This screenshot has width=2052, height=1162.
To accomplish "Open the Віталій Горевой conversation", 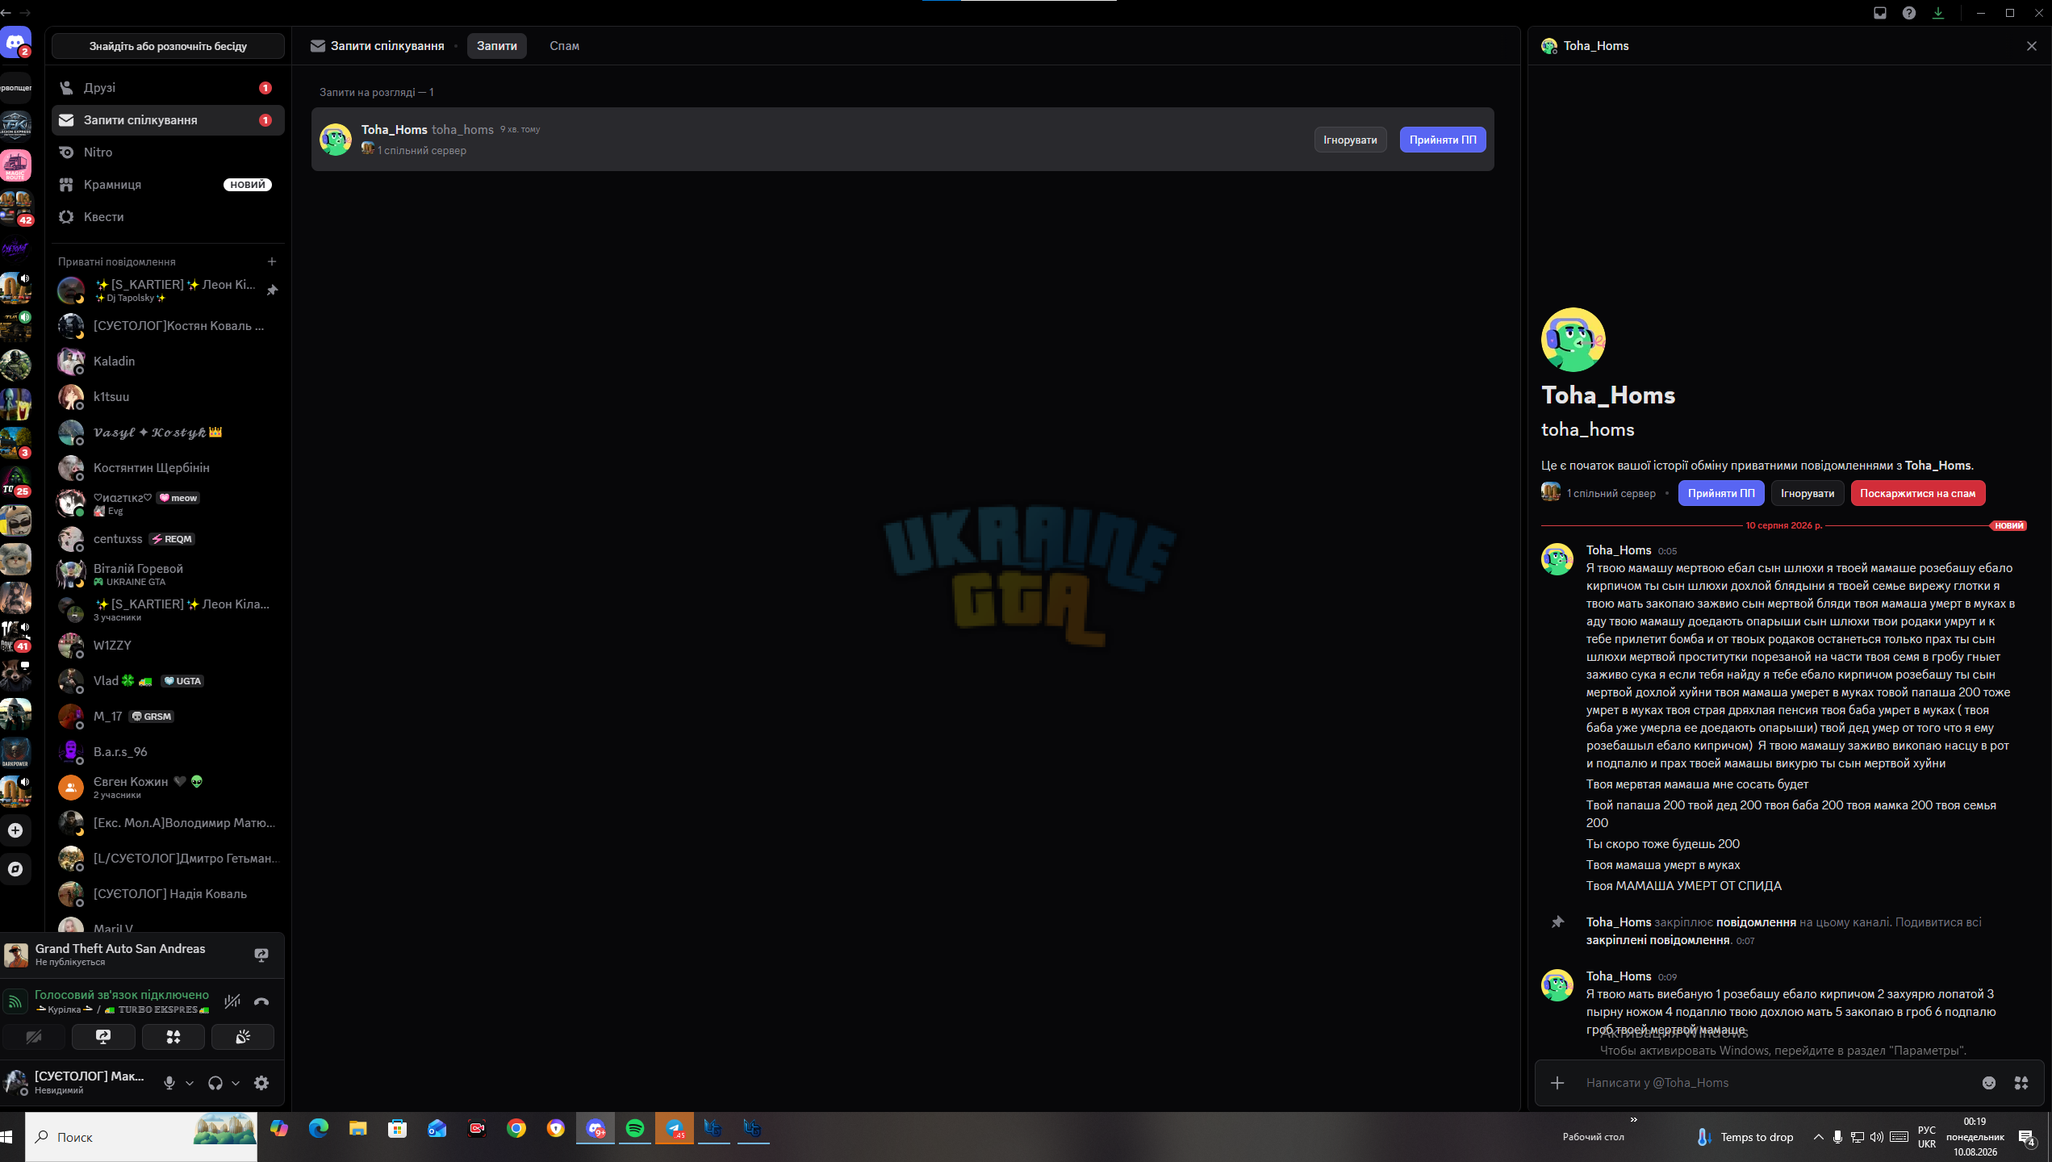I will (x=168, y=575).
